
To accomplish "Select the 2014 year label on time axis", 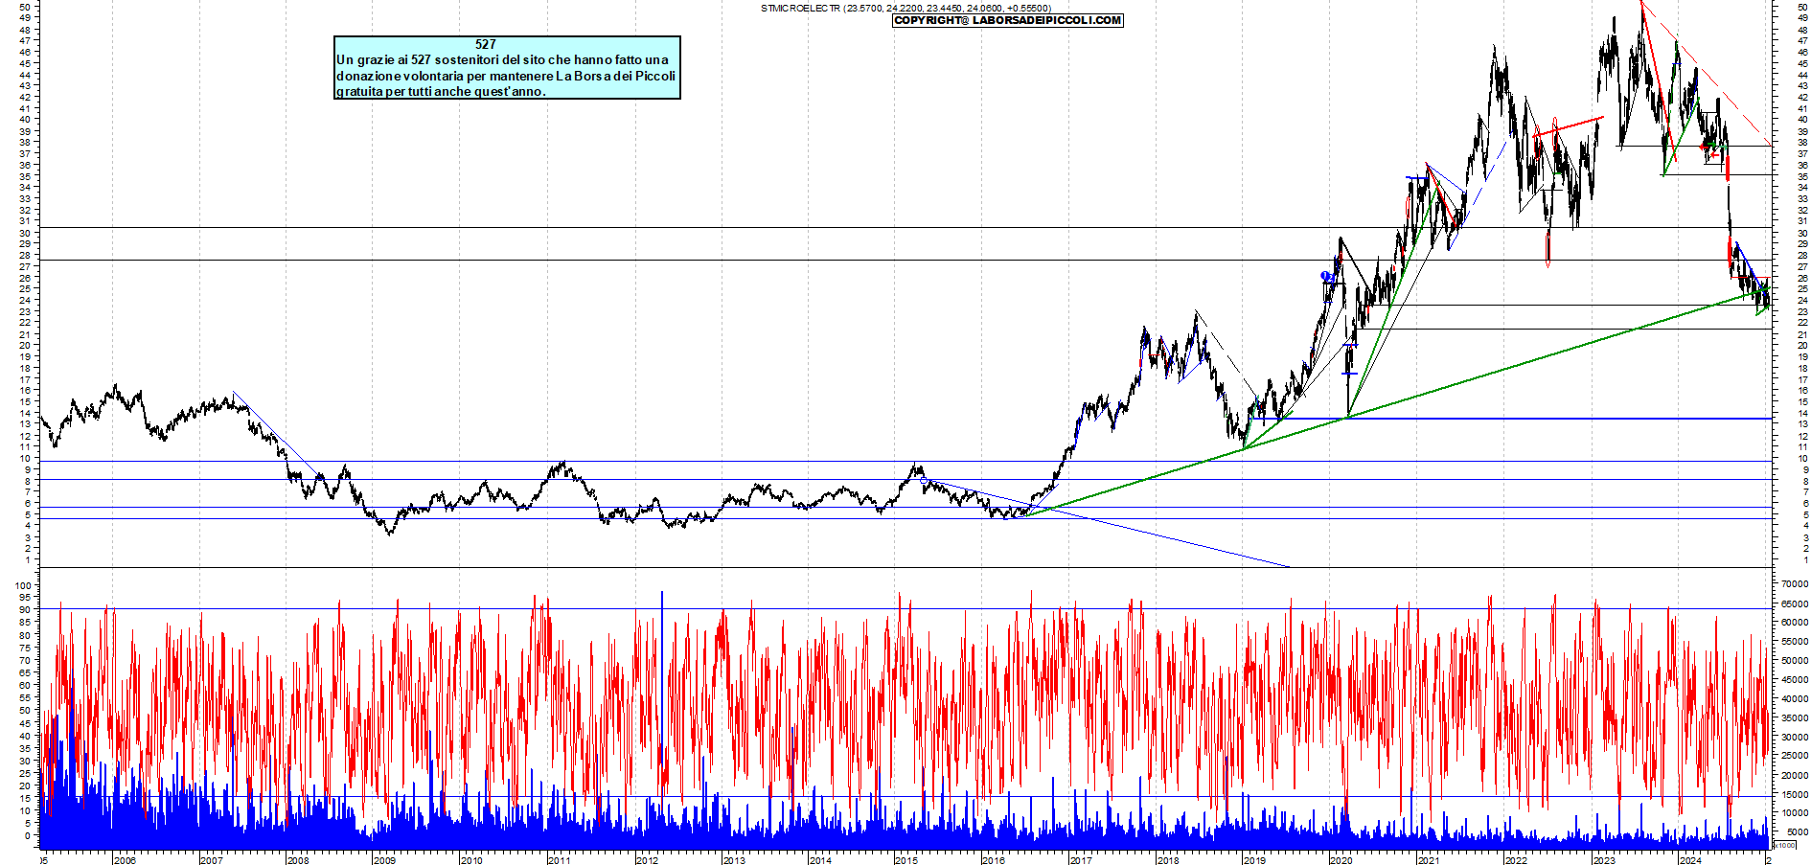I will [x=820, y=859].
